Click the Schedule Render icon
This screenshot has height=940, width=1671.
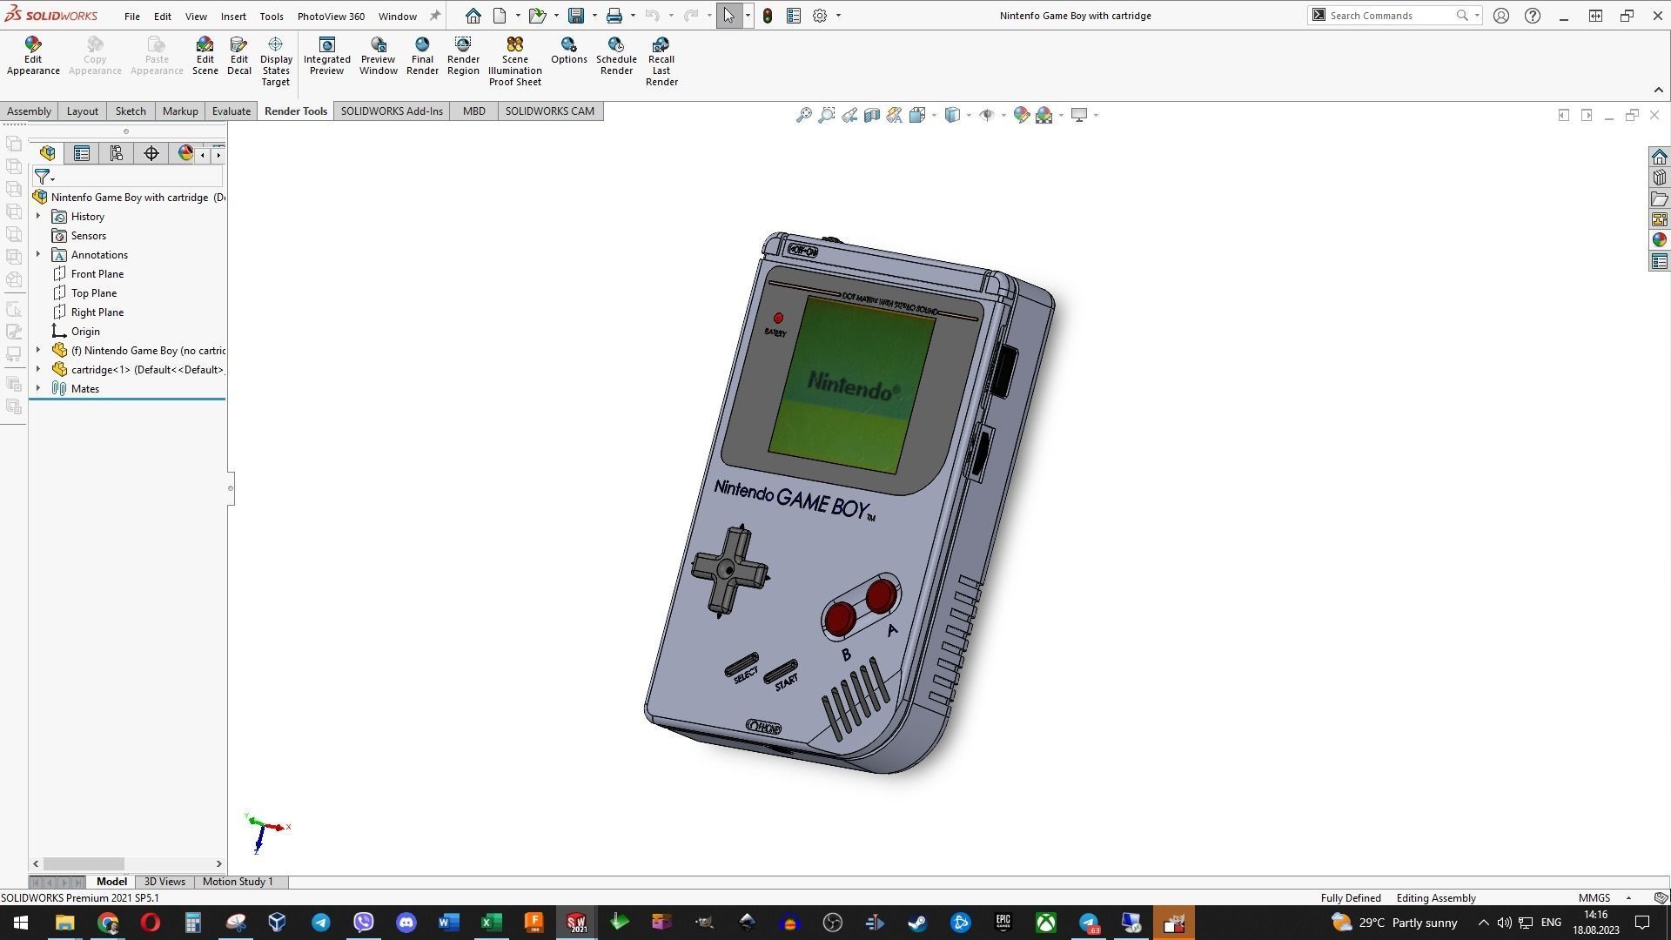[616, 57]
